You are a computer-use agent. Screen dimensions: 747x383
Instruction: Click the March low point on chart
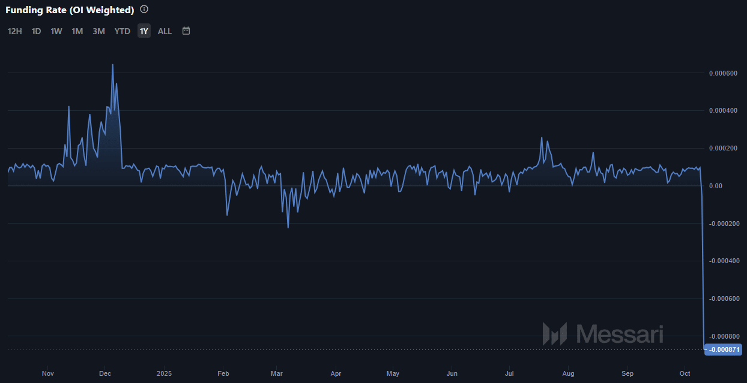coord(288,227)
